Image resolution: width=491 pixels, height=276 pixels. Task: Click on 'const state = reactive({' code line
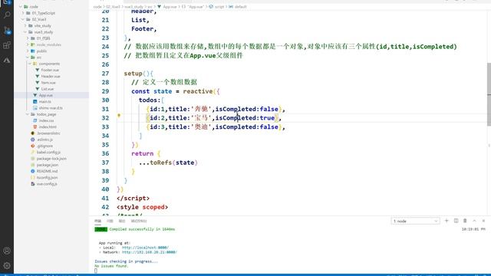[x=176, y=91]
